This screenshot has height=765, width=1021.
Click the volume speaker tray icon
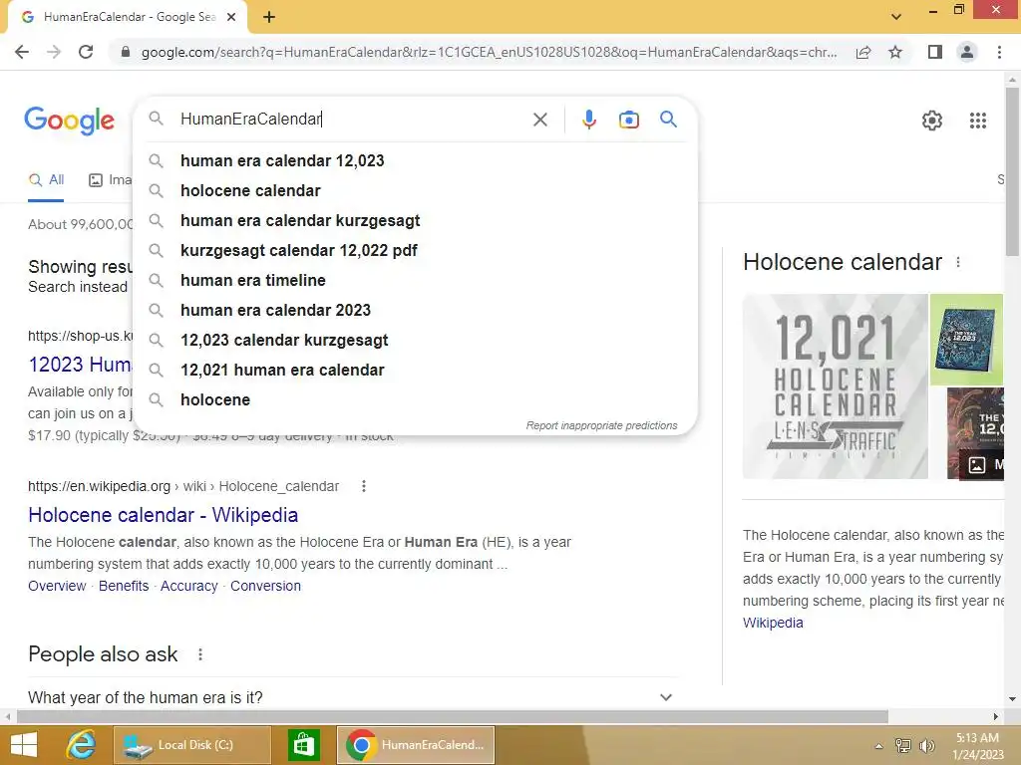(x=926, y=746)
